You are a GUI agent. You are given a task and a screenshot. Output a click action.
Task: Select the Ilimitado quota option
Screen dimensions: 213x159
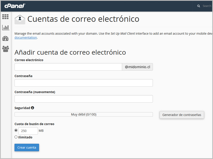(16, 137)
